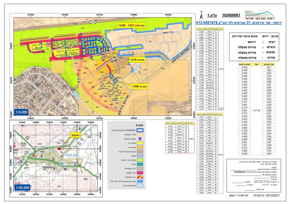Open the underlined blue plan title link

click(x=238, y=22)
